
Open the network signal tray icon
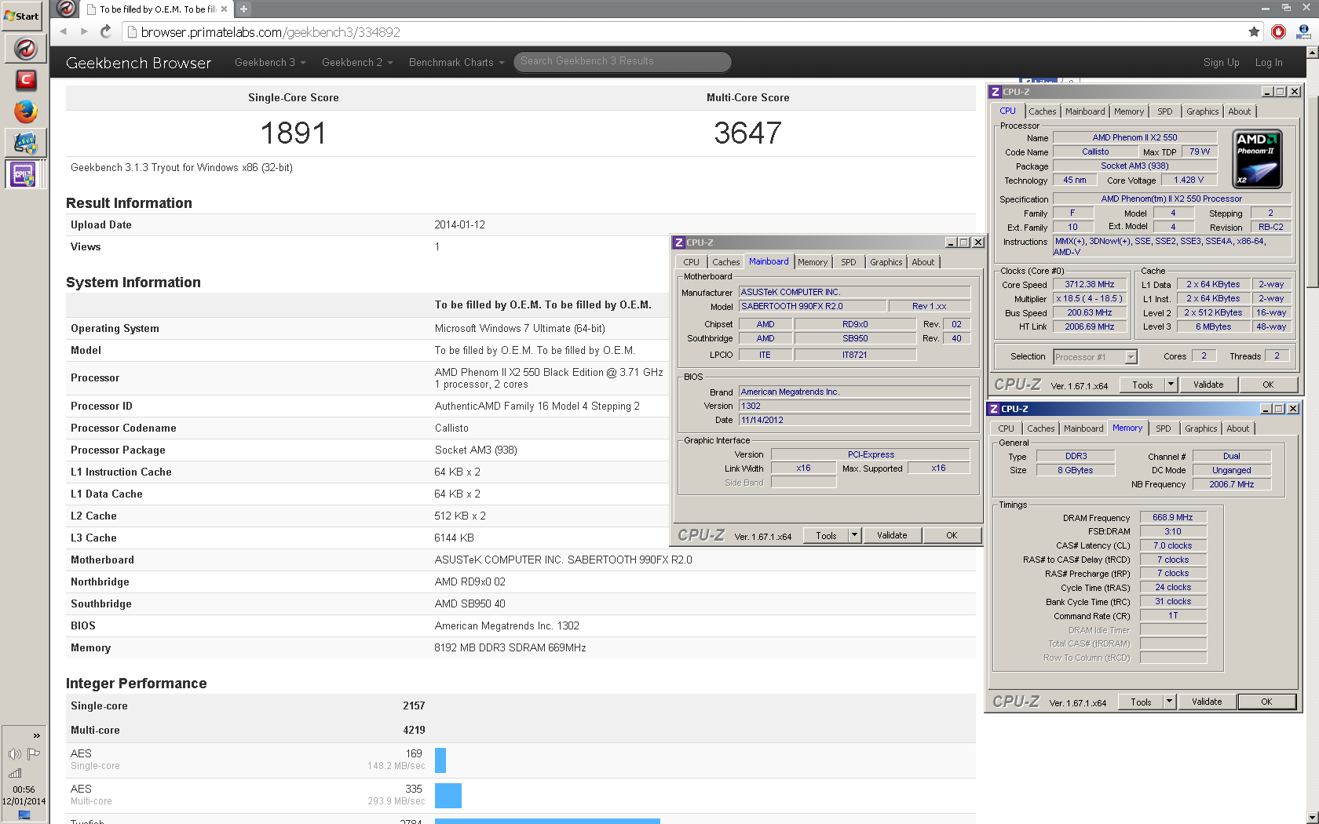click(x=15, y=773)
